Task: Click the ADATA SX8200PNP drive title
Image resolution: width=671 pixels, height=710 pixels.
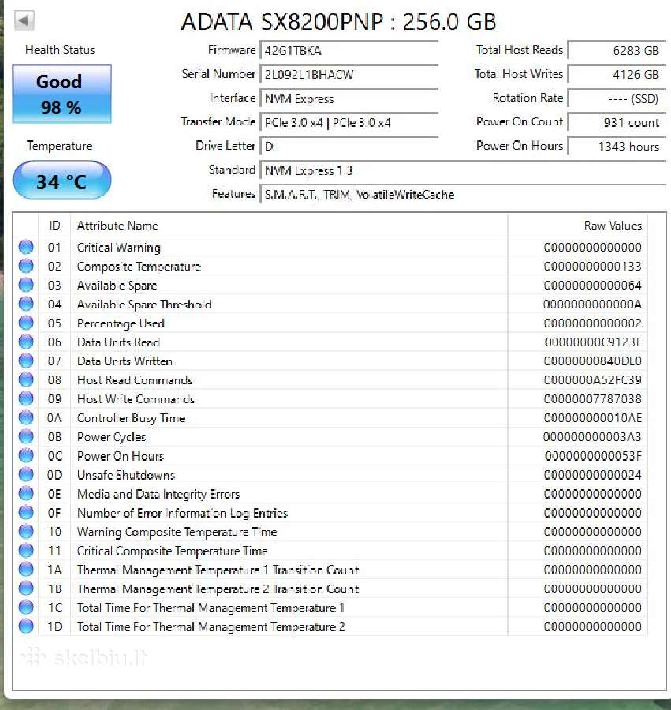Action: [x=338, y=21]
